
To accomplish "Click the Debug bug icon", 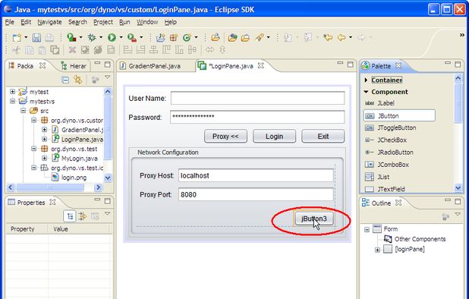I will (92, 38).
